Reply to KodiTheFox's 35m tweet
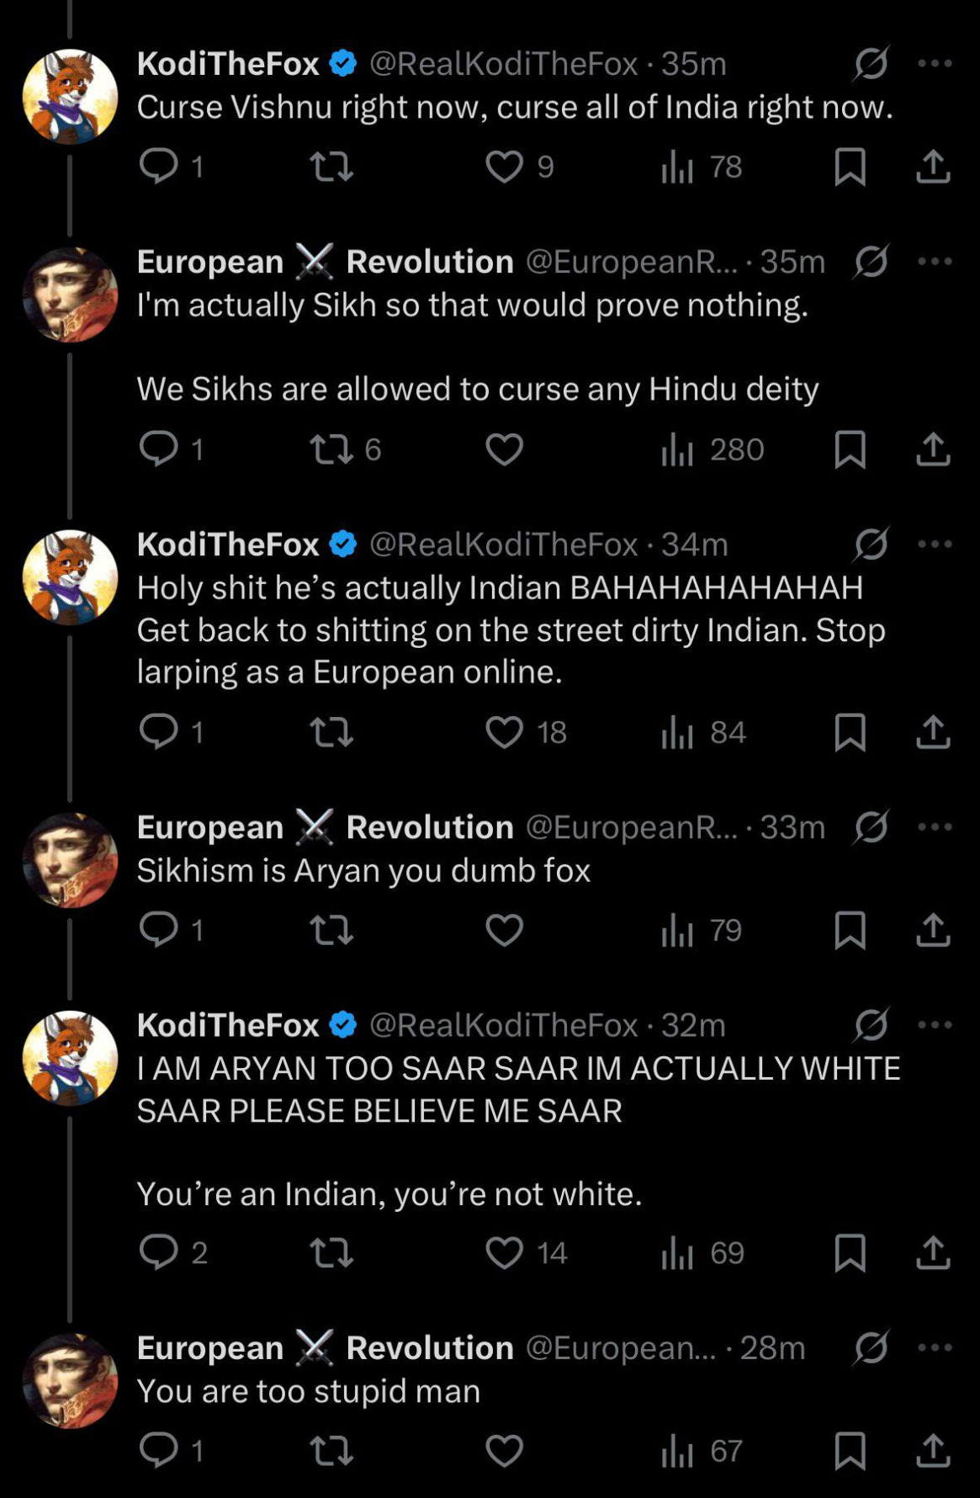Viewport: 980px width, 1498px height. pyautogui.click(x=158, y=166)
